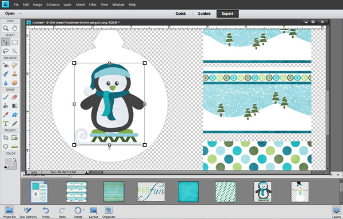This screenshot has height=219, width=343.
Task: Expand the Photo Bin options chevron
Action: (338, 175)
